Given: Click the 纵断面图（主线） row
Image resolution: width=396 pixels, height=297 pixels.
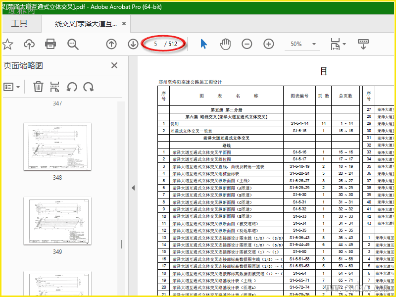Looking at the screenshot, I should click(258, 181).
